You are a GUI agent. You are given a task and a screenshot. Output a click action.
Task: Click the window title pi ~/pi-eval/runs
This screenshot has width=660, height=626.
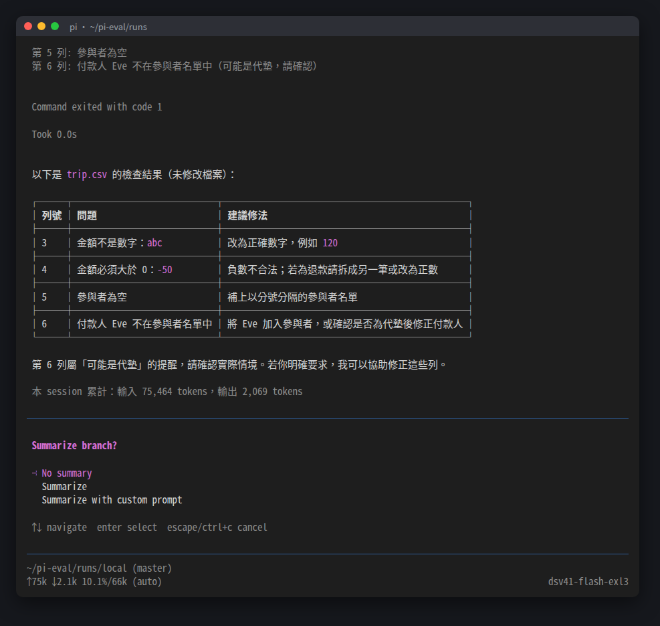[x=108, y=27]
